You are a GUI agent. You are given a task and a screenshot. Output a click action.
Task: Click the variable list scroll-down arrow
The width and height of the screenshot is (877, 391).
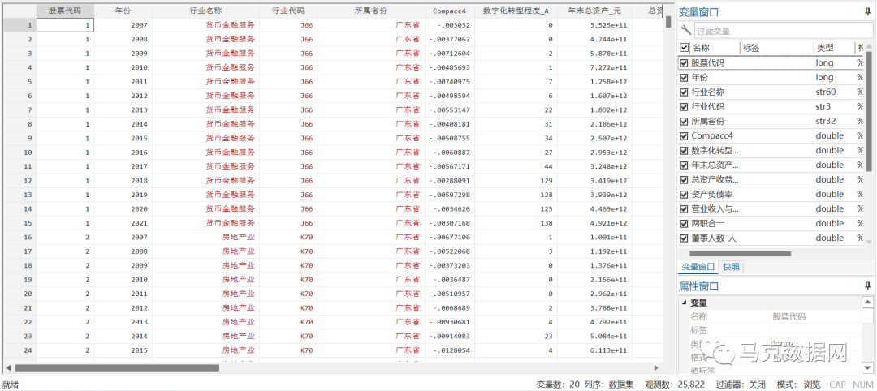869,242
